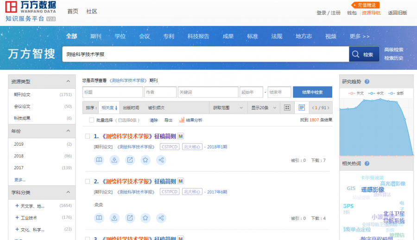This screenshot has height=240, width=417.
Task: Click the download icon for result 1
Action: (x=114, y=160)
